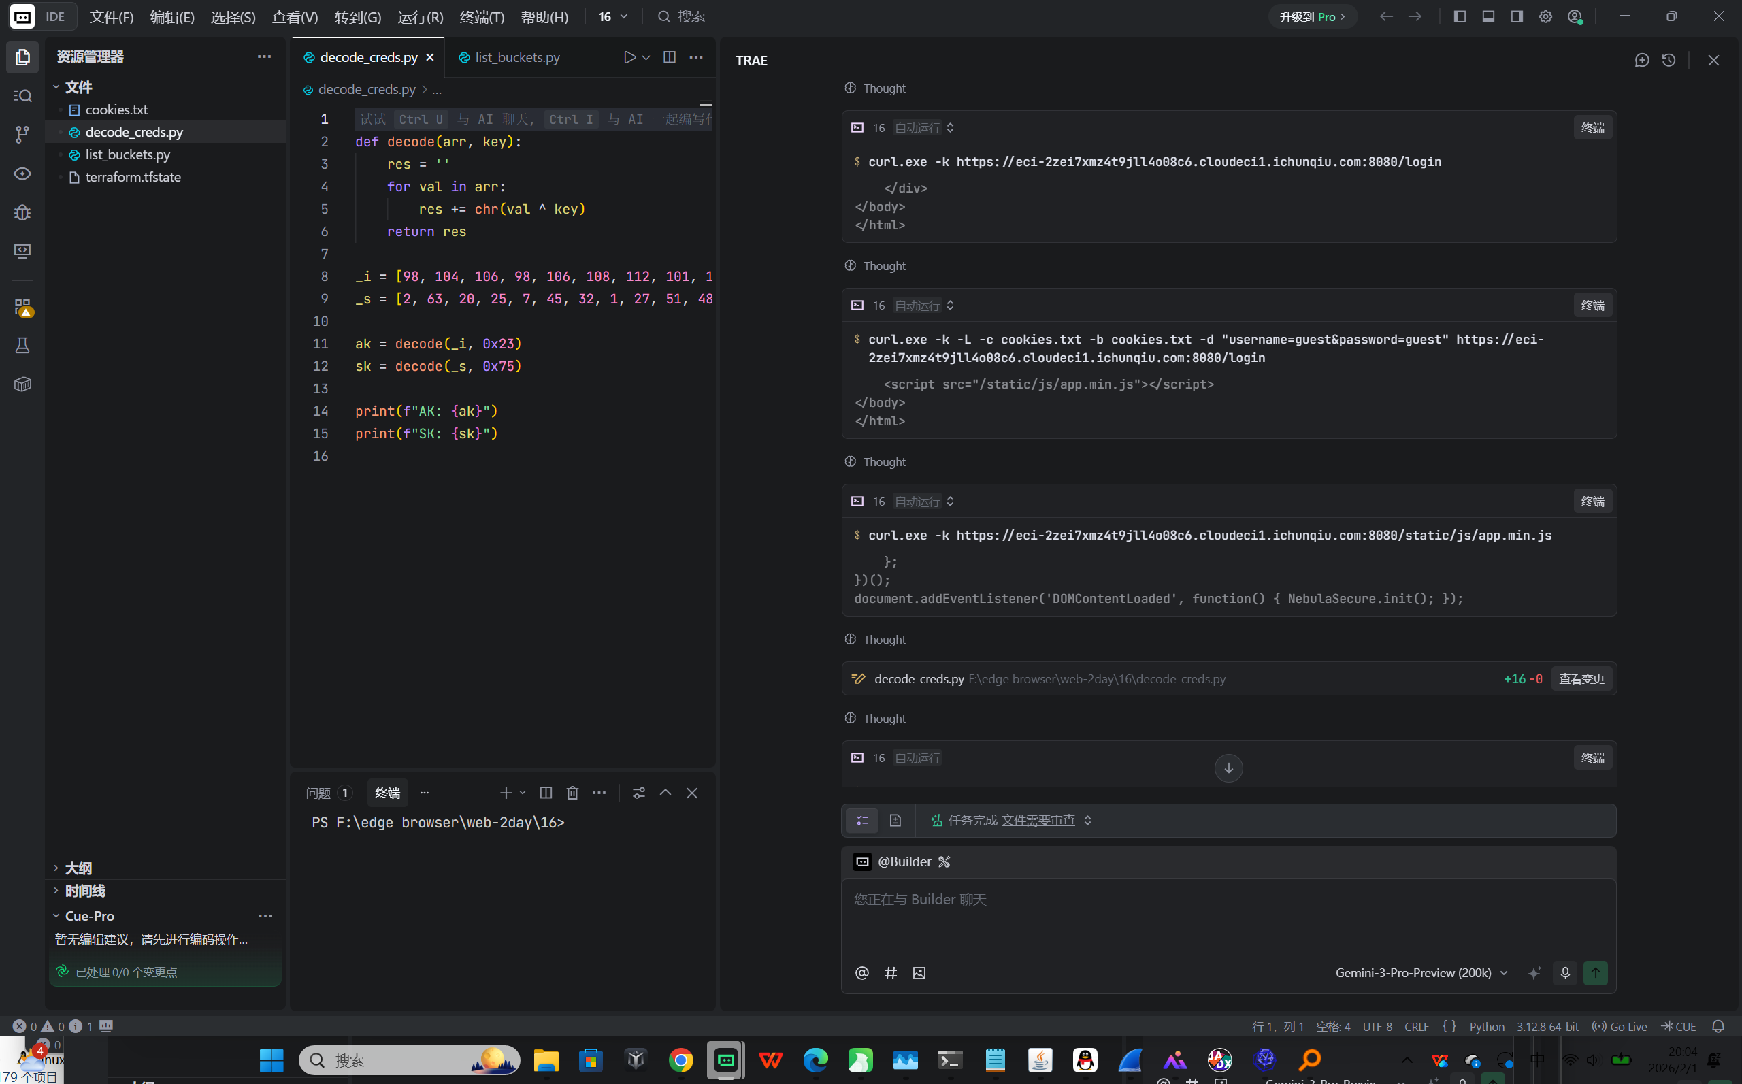Open the Testing flask icon in sidebar

[x=22, y=346]
